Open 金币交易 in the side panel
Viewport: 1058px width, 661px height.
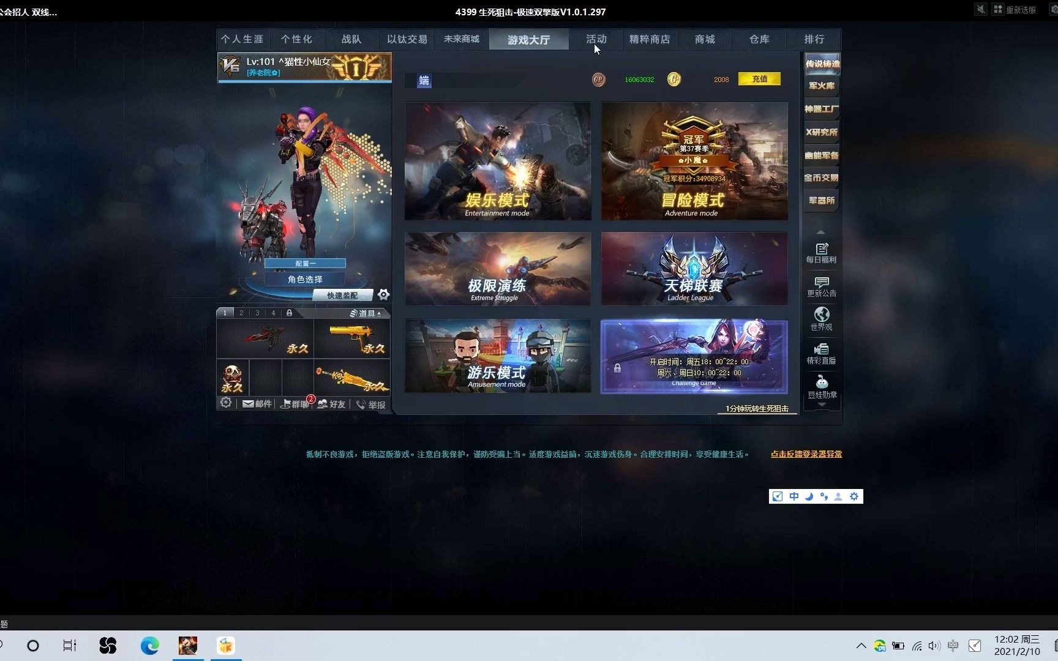click(x=822, y=178)
